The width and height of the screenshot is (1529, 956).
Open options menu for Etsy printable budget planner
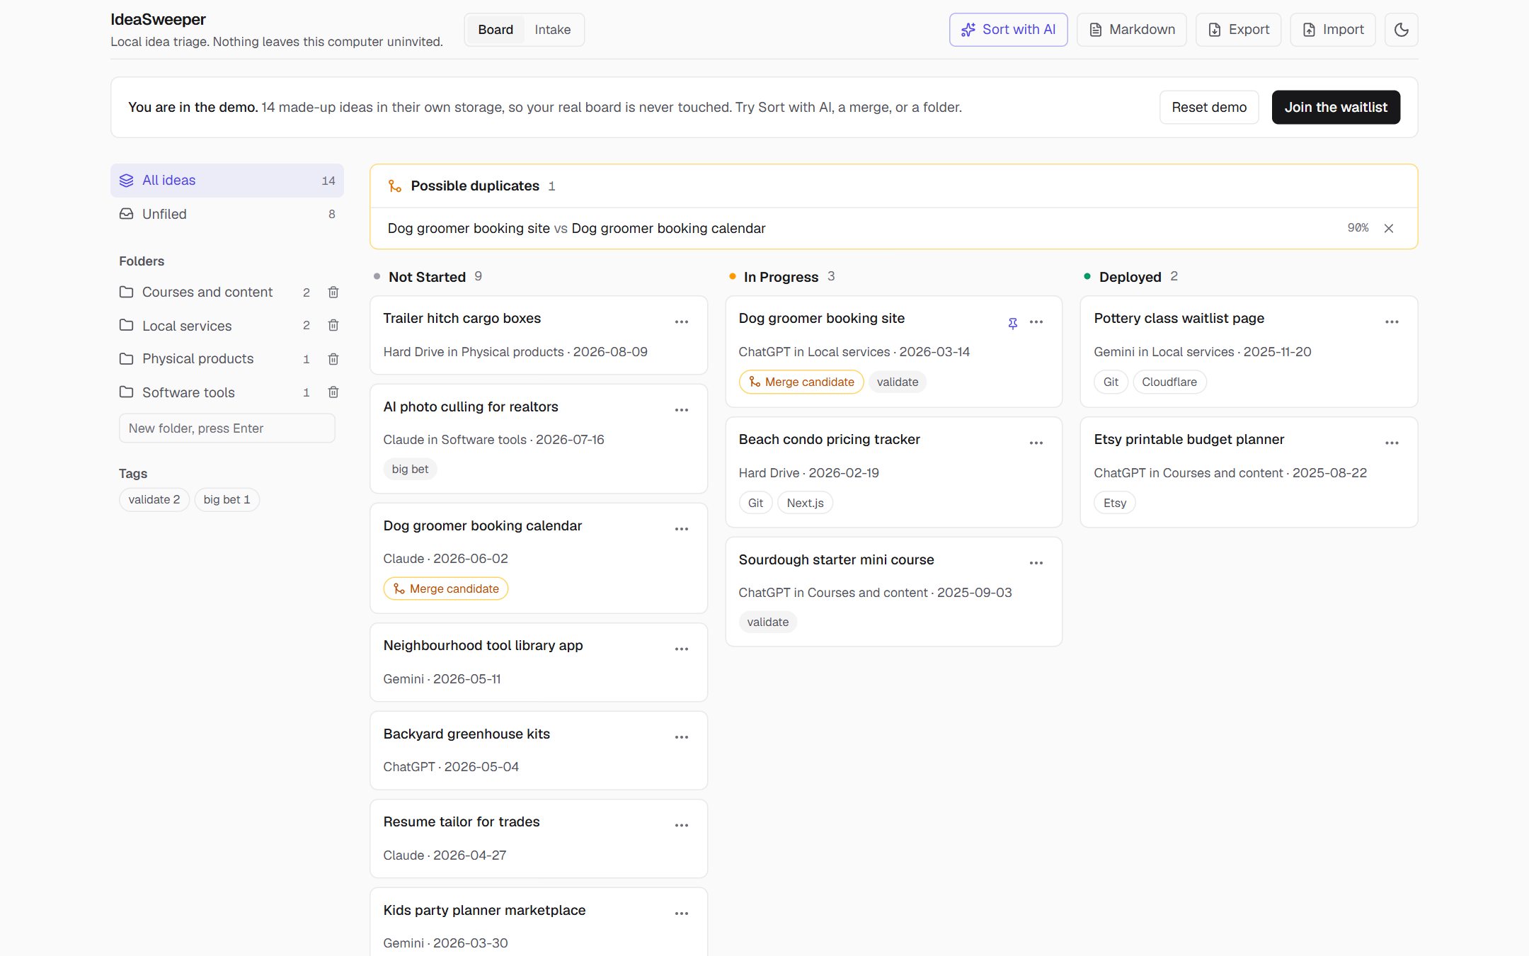[x=1392, y=443]
